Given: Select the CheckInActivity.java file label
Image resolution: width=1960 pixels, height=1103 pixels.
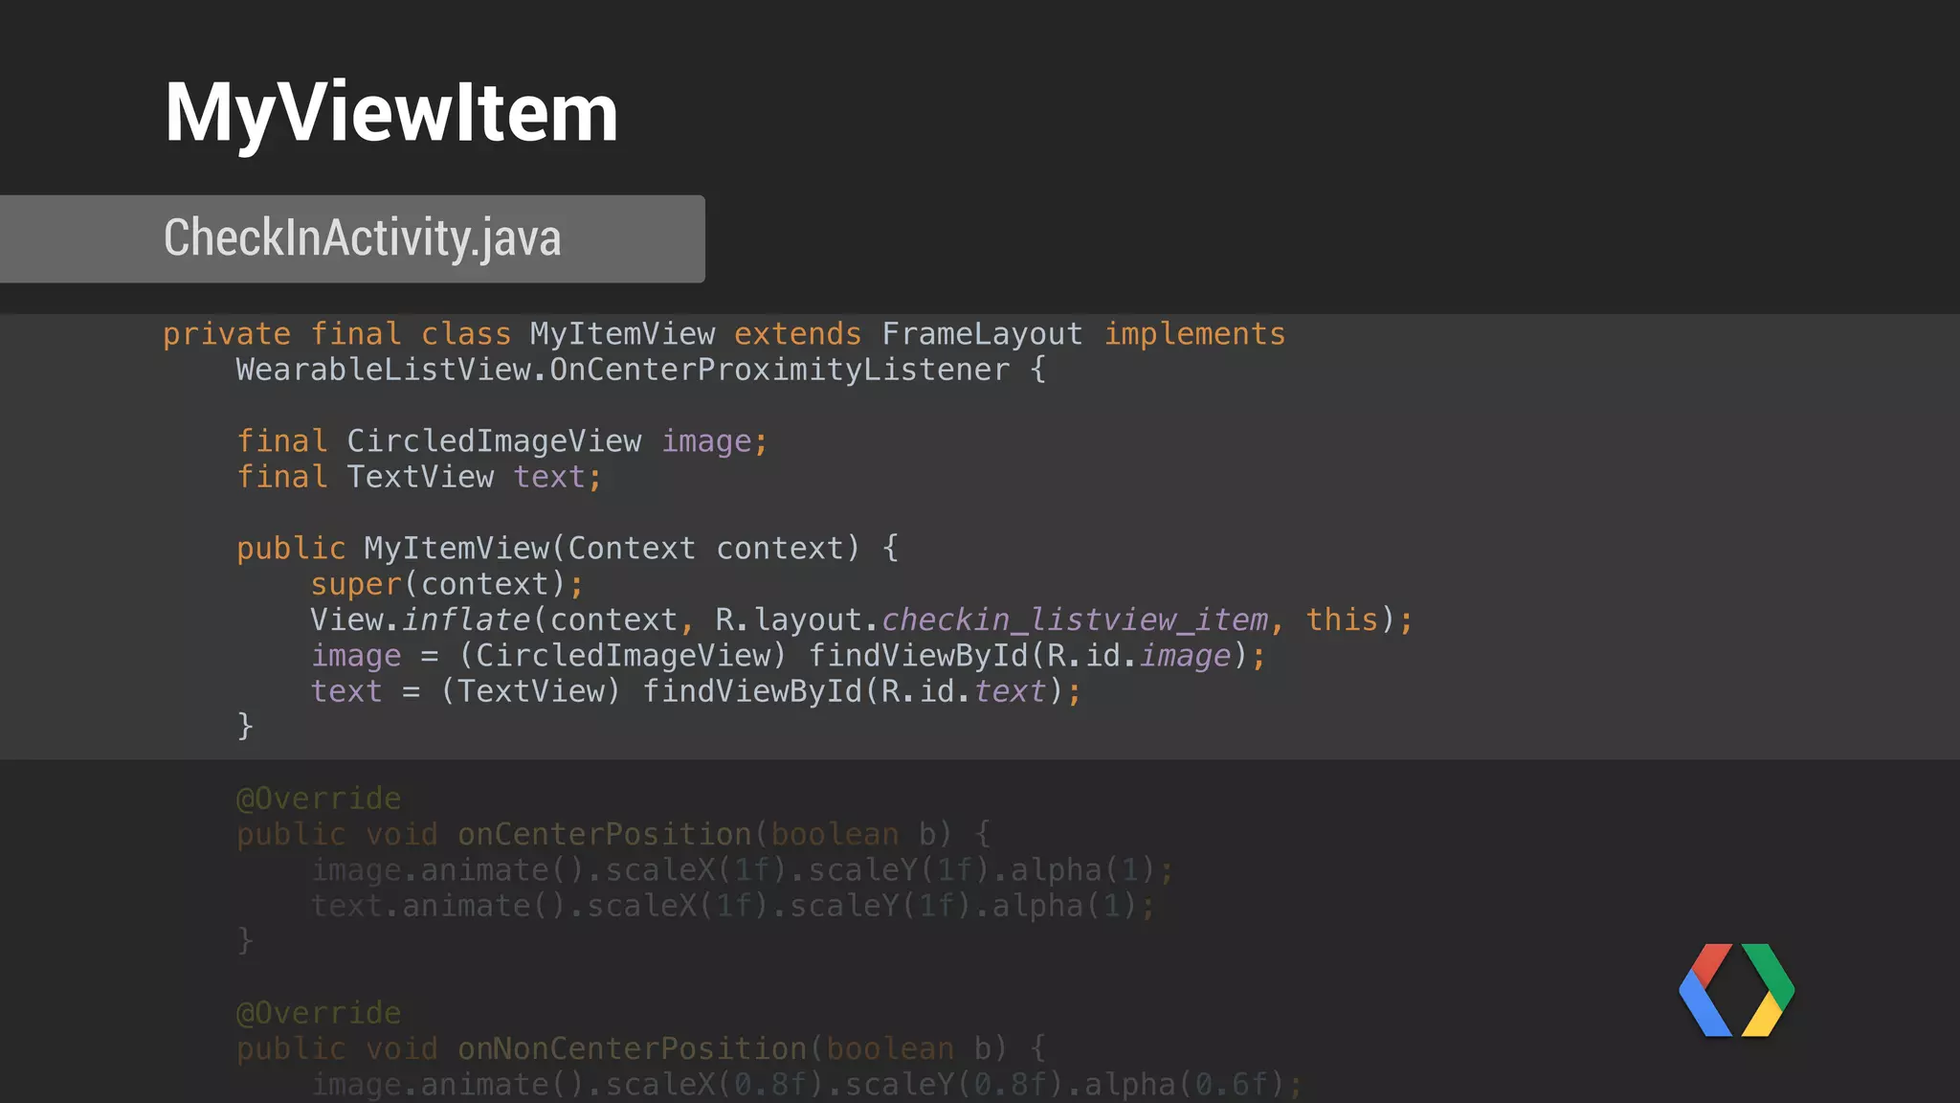Looking at the screenshot, I should click(x=362, y=237).
